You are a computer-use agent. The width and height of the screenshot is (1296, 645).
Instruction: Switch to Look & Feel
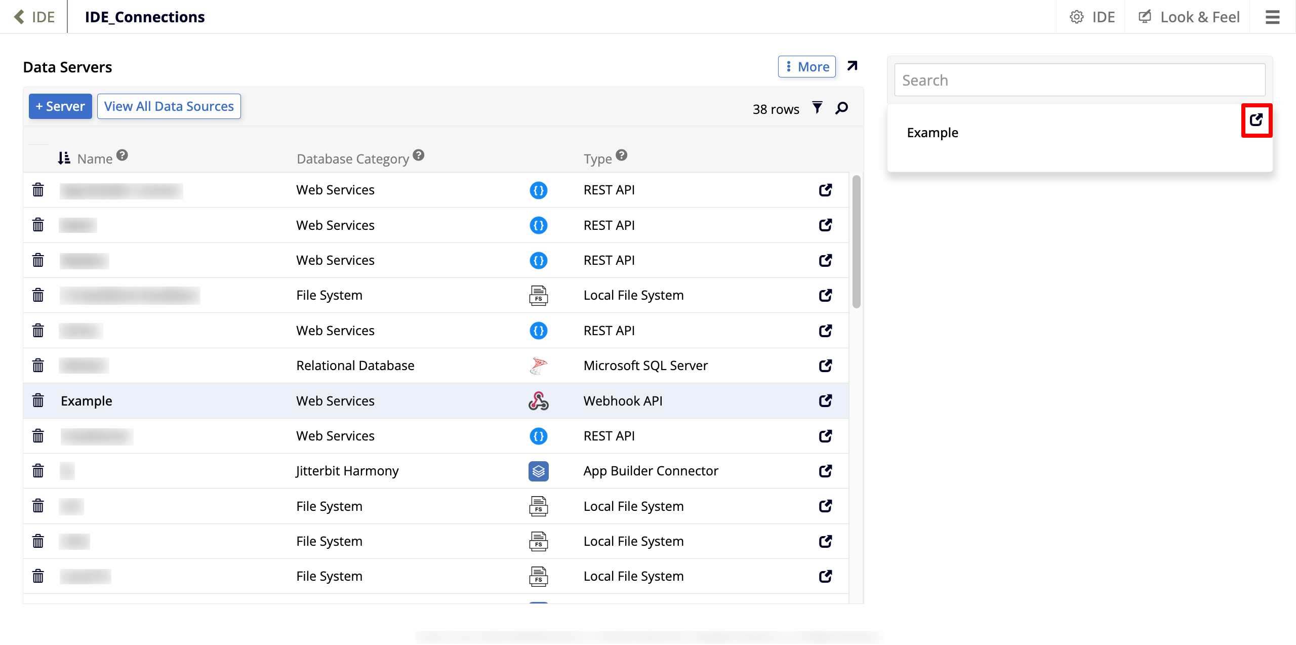1189,17
